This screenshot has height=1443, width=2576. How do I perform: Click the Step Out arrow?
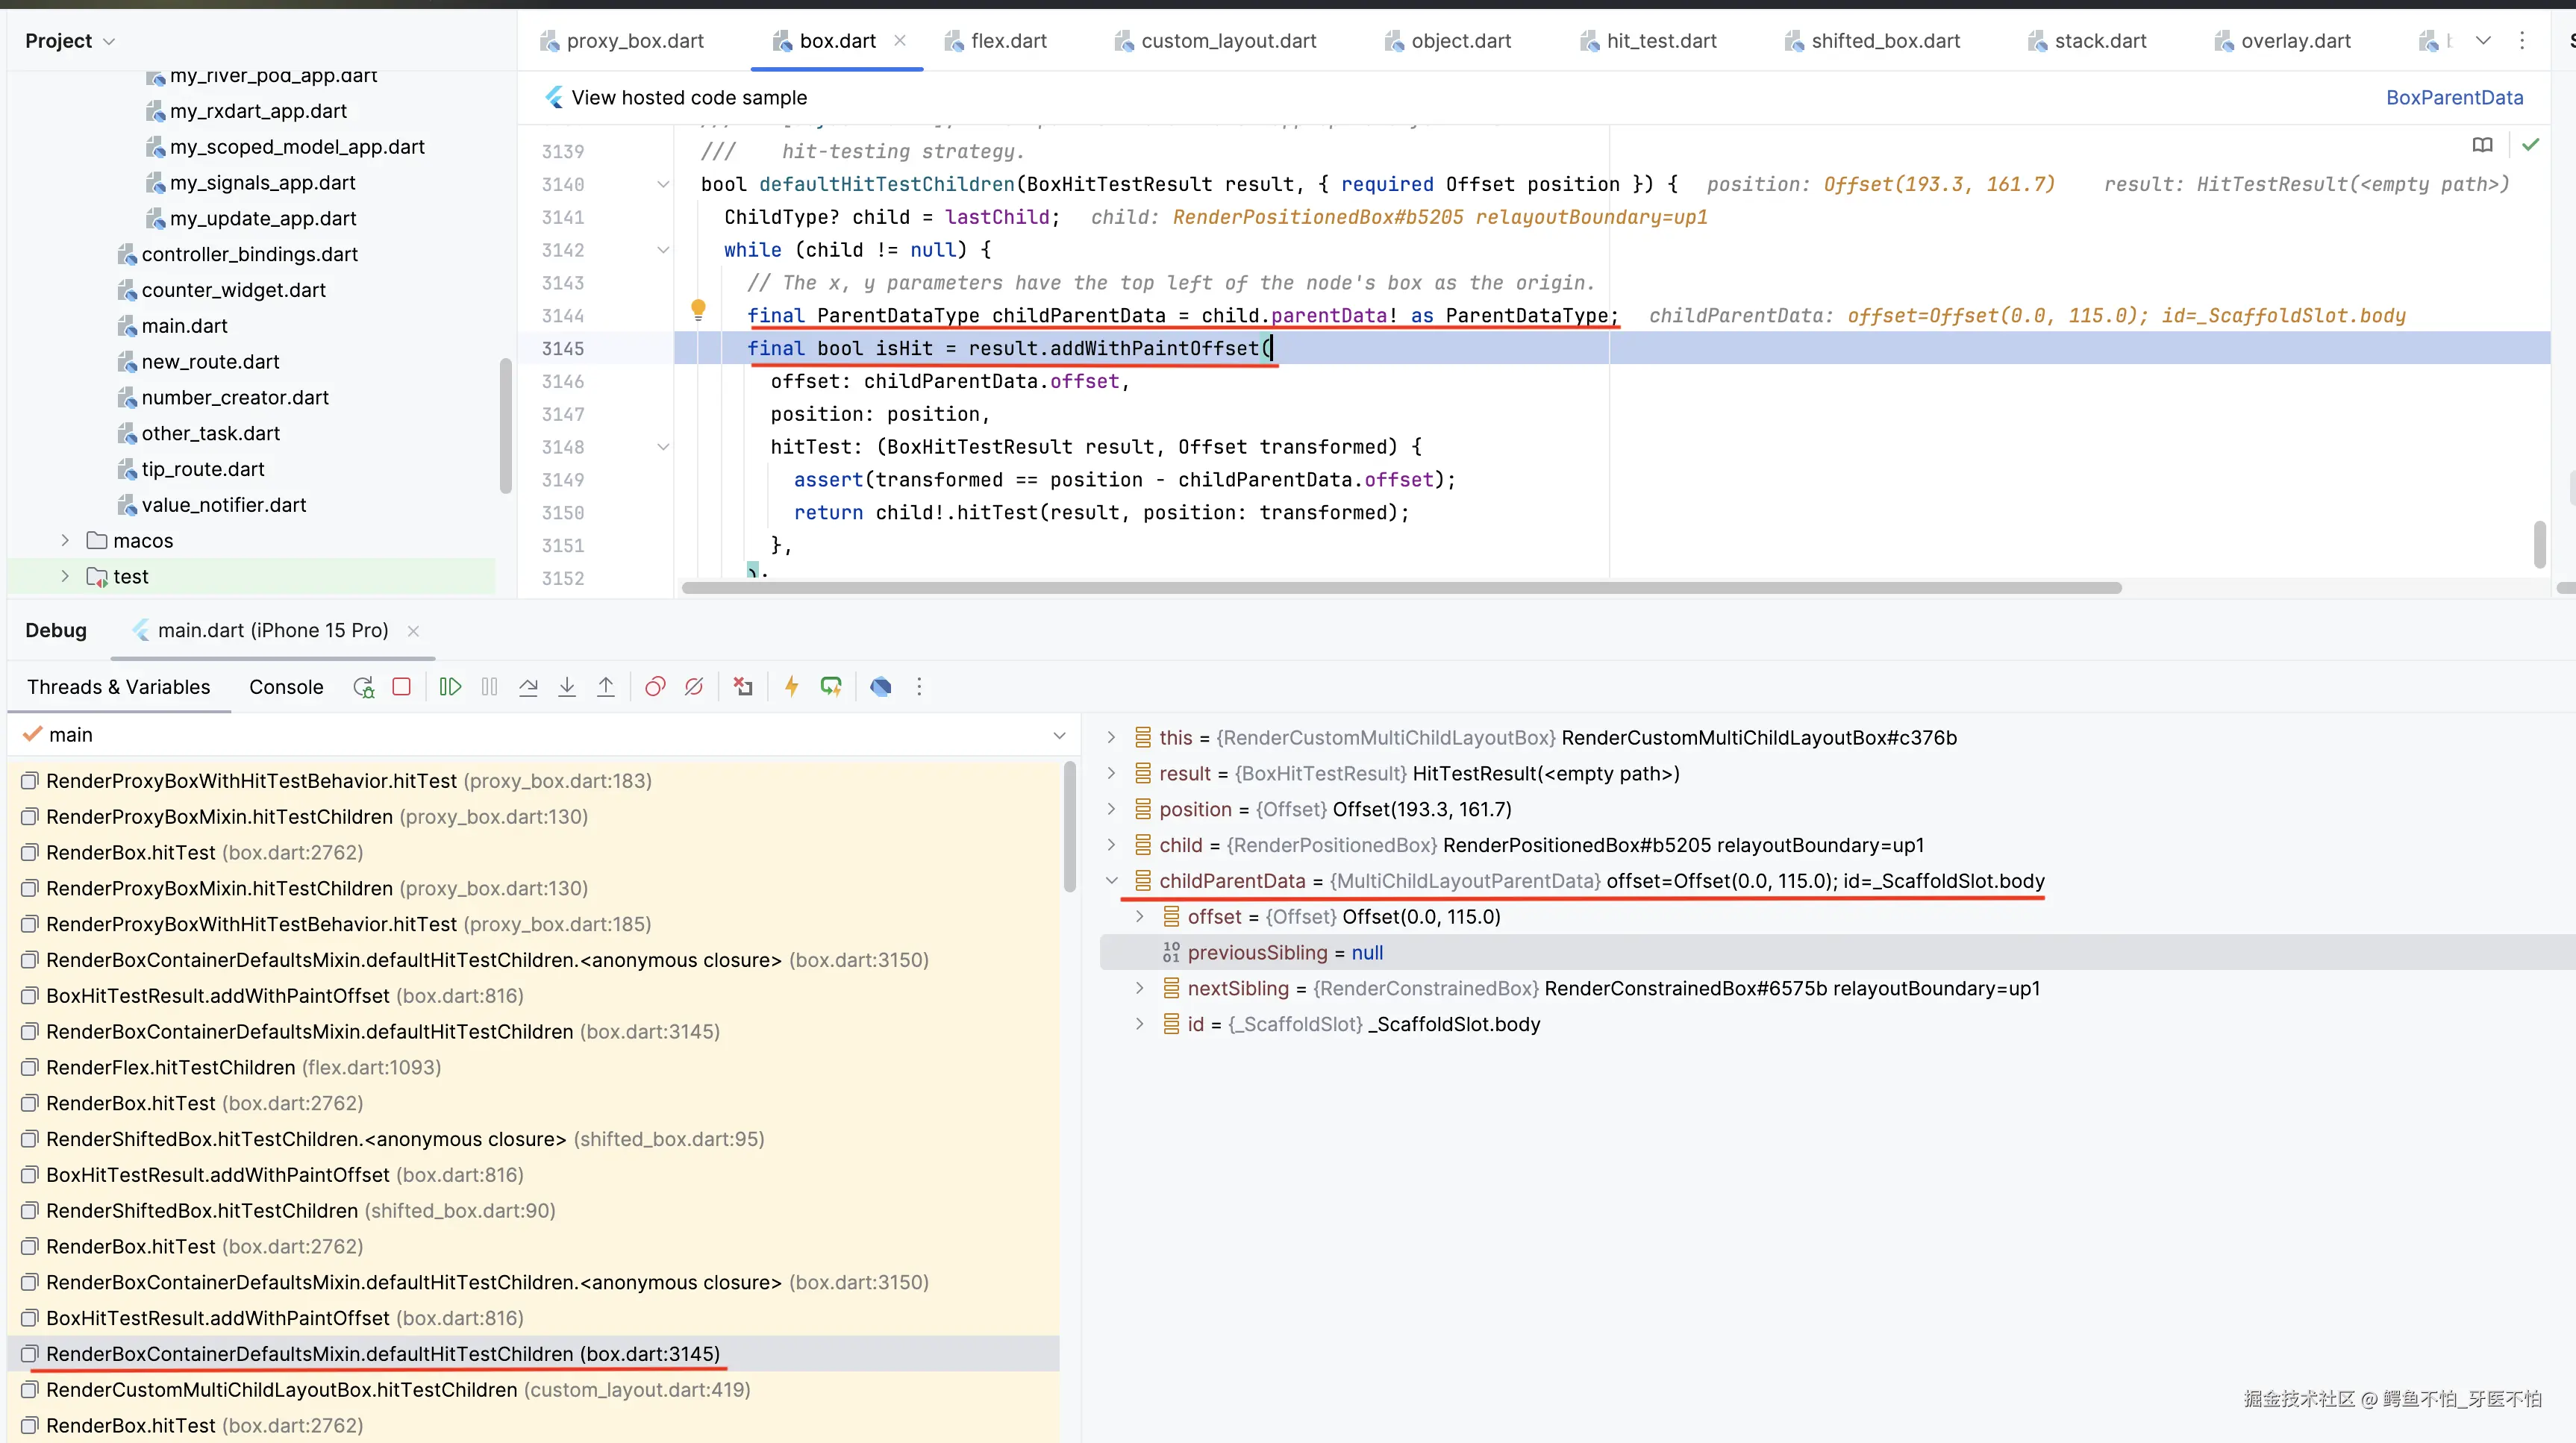pos(606,687)
